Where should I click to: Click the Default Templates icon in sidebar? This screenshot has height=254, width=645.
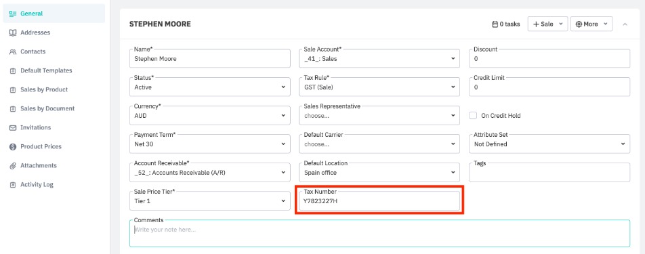point(13,70)
